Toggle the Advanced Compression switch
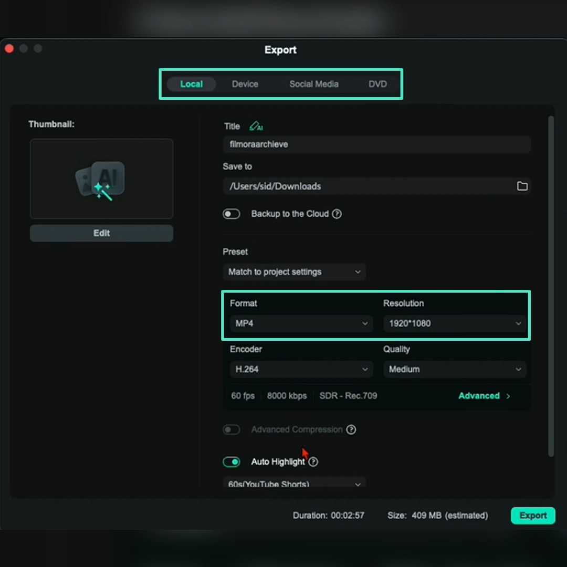567x567 pixels. tap(232, 429)
